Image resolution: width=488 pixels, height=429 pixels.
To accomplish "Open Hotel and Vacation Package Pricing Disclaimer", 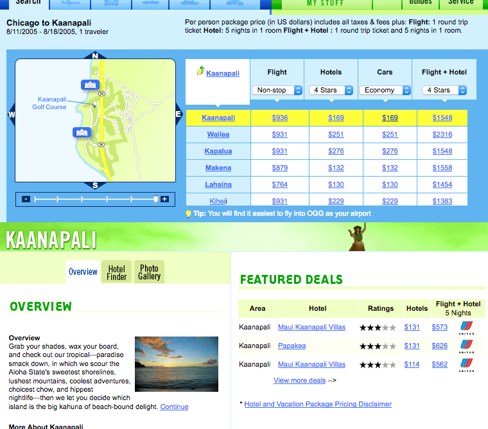I will tap(318, 404).
